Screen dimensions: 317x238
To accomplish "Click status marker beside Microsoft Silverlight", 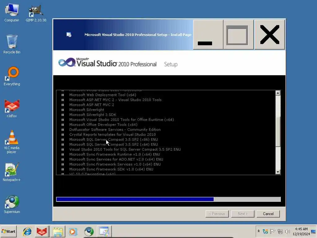I will (x=63, y=110).
